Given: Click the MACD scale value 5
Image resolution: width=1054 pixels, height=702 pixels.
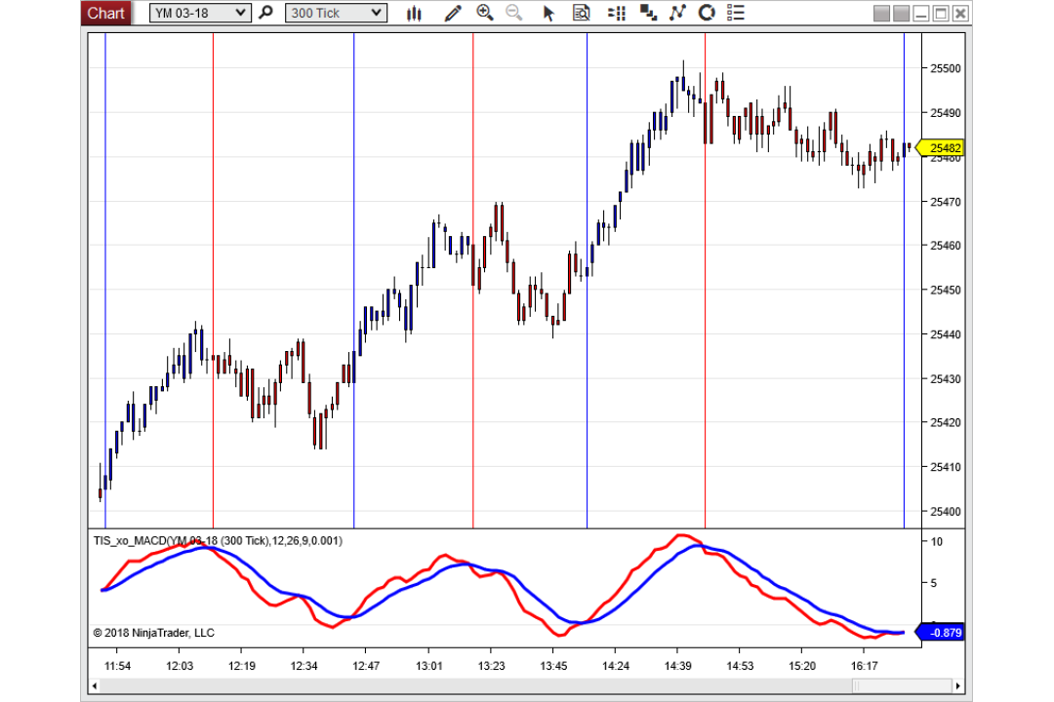Looking at the screenshot, I should point(933,583).
